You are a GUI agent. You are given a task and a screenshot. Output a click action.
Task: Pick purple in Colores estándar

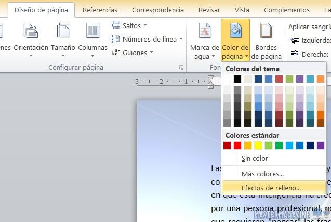click(321, 146)
